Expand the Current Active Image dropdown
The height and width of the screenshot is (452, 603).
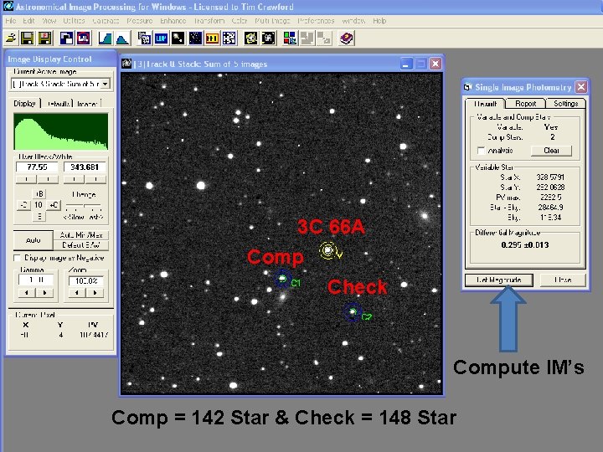point(105,84)
